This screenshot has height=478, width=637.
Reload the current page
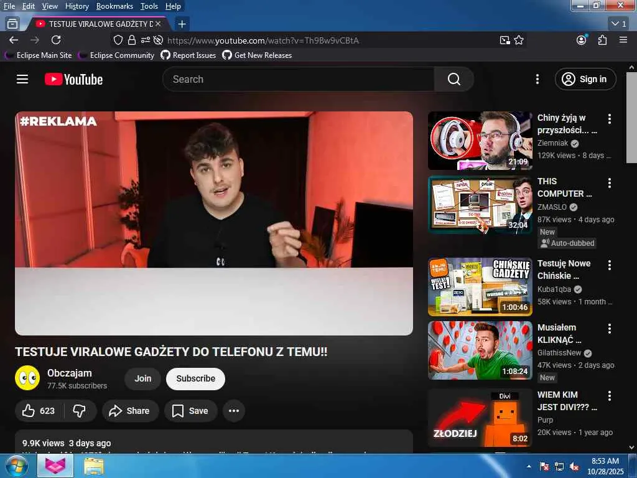point(56,40)
